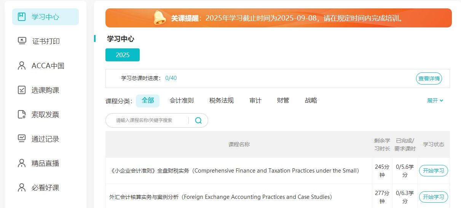Click the 关课提醒 orange banner
Viewport: 461px width, 208px height.
[279, 18]
